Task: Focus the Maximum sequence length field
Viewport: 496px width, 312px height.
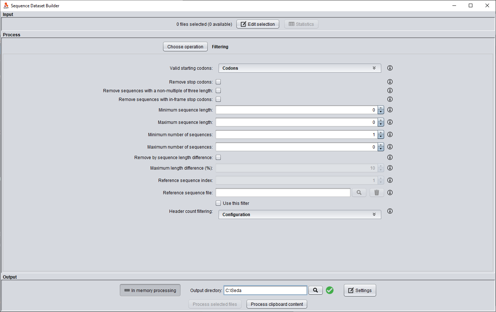Action: (x=297, y=122)
